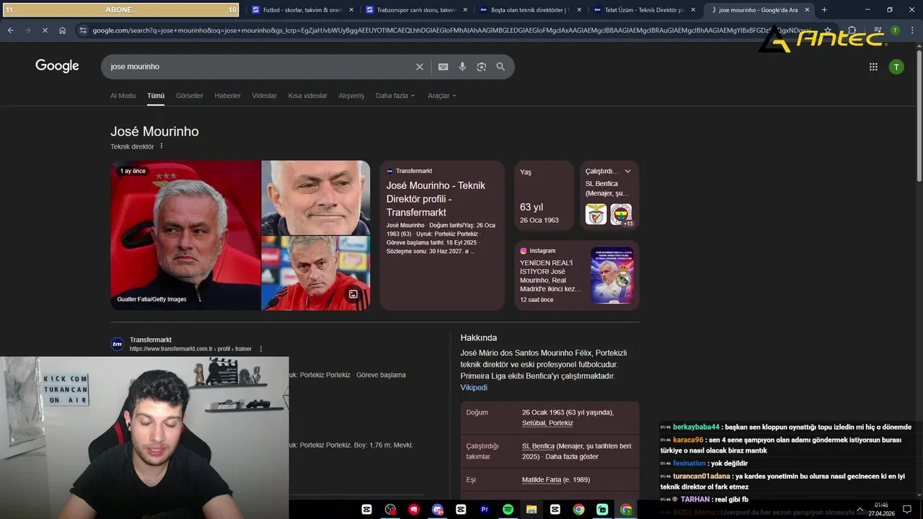Screen dimensions: 923x519
Task: Open José Mourinho Transfermarkt profile card
Action: [x=442, y=236]
